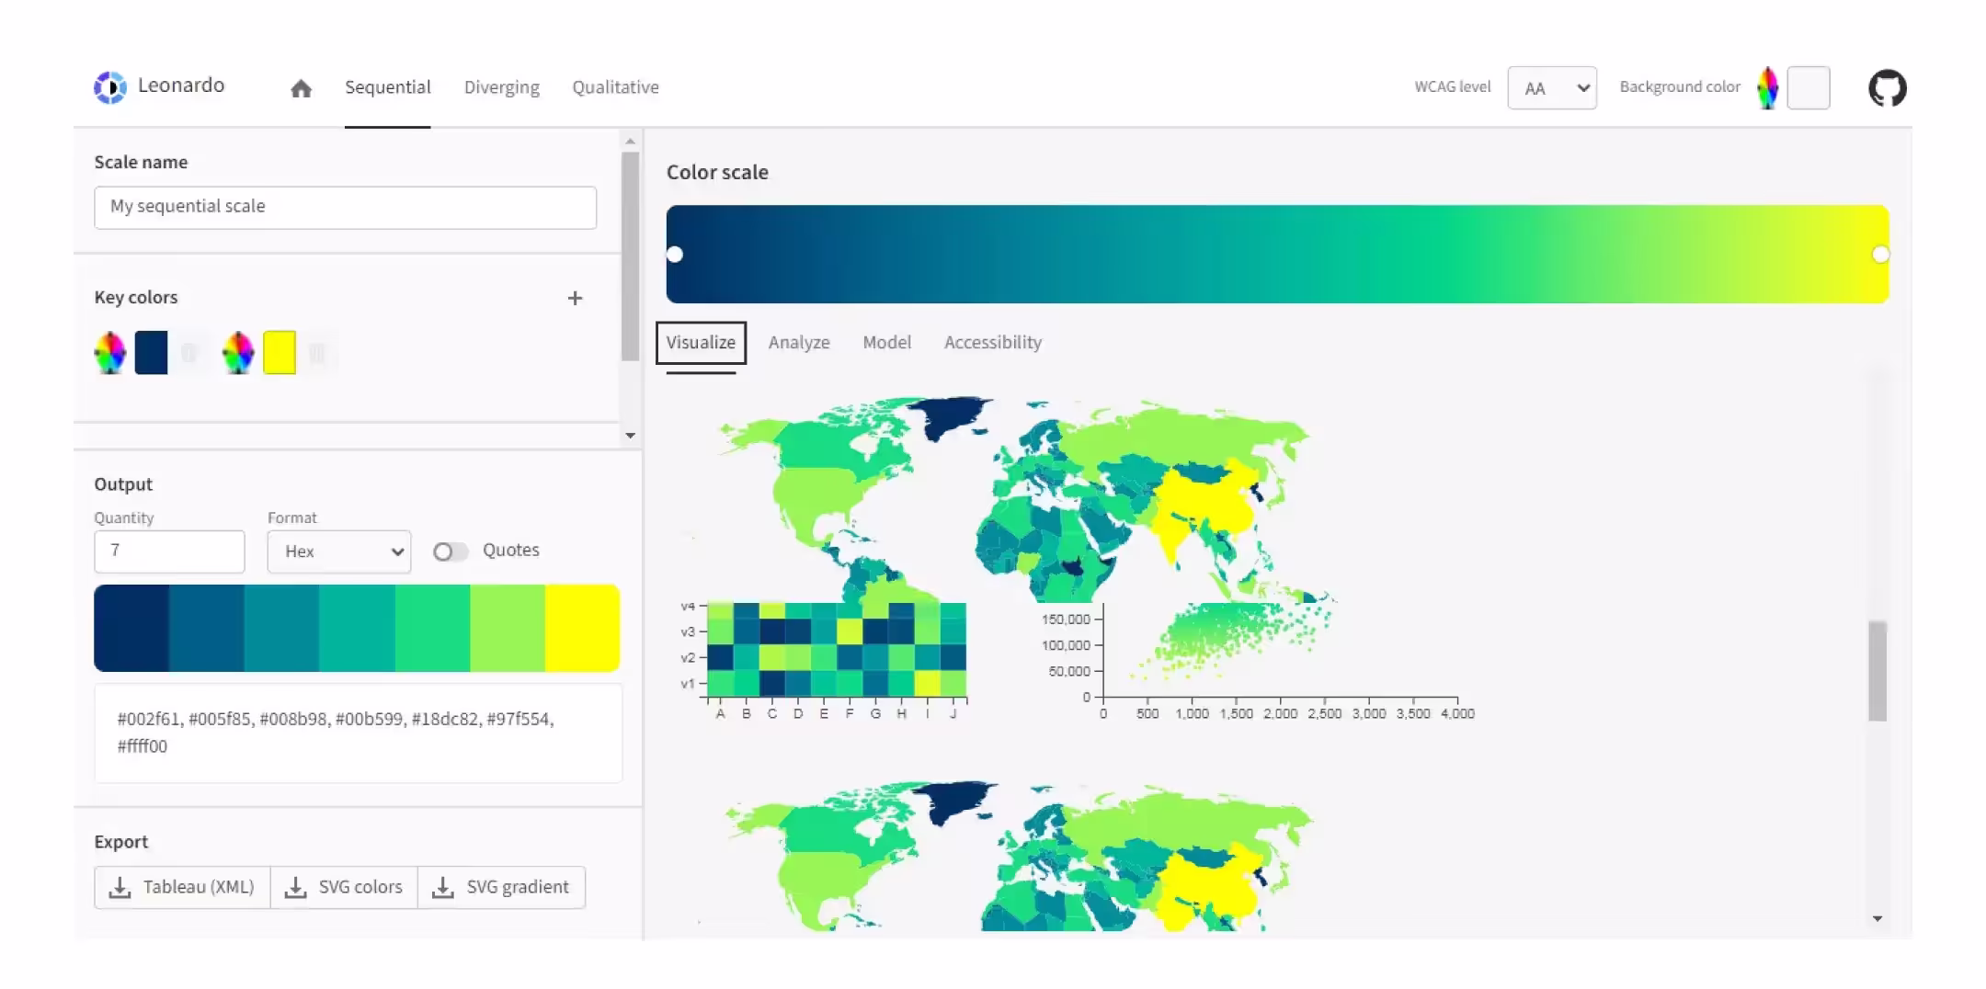Download the Tableau (XML) export
Viewport: 1986px width, 989px height.
click(182, 887)
